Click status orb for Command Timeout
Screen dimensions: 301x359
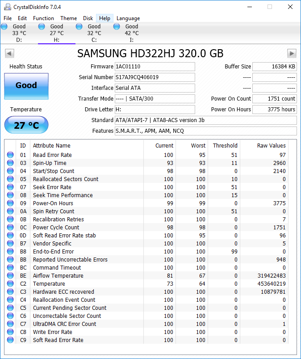(10, 267)
